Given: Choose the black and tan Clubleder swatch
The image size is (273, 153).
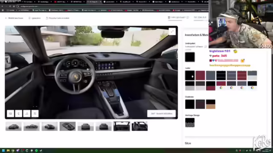Looking at the screenshot, I should pos(211,104).
